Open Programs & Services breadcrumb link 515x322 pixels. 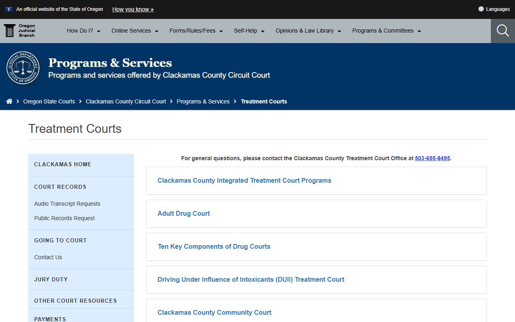(x=203, y=101)
